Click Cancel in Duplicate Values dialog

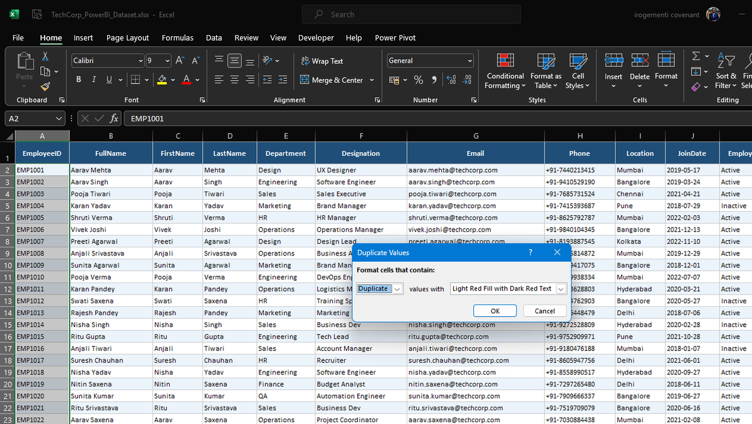545,311
